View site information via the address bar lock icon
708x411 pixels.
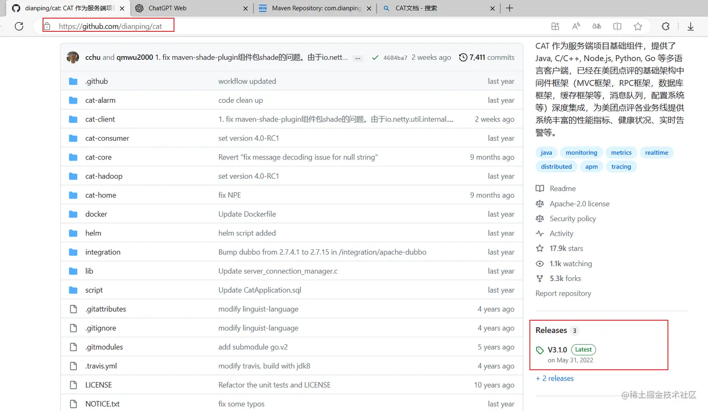coord(47,26)
